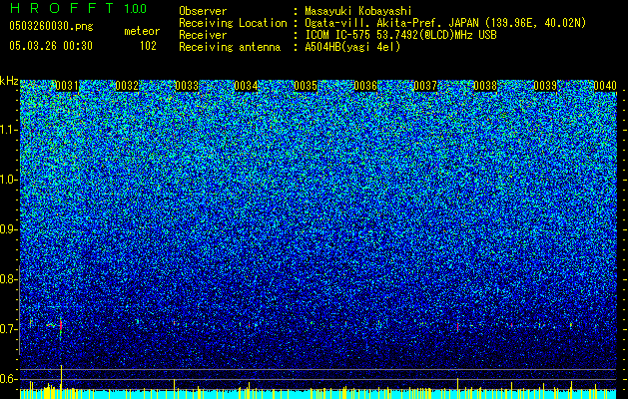Screen dimensions: 628x399
Task: Click the Receiving Location label
Action: coord(233,23)
